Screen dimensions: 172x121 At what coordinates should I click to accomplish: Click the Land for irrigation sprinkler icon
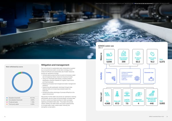pos(127,94)
